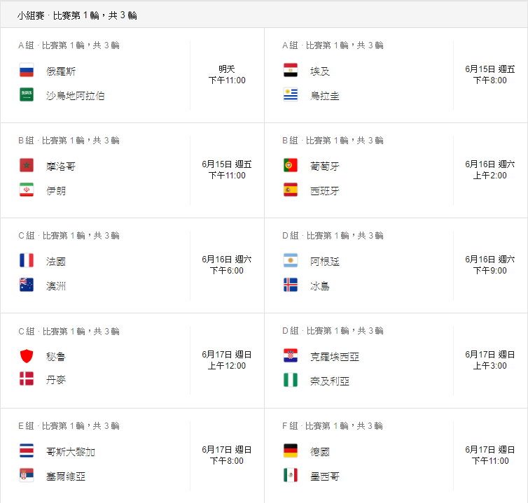The image size is (528, 503).
Task: Click the Croatia flag icon
Action: pyautogui.click(x=291, y=355)
